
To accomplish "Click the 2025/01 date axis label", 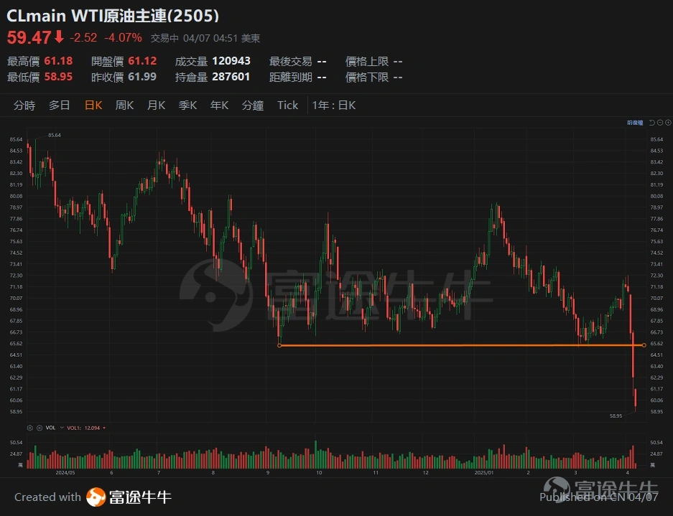I will (x=483, y=473).
